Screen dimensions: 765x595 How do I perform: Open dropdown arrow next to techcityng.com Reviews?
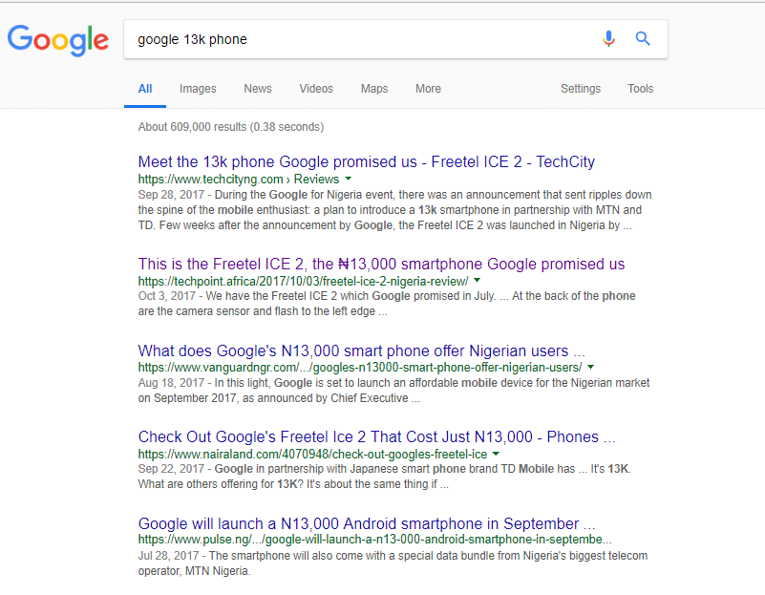[349, 179]
